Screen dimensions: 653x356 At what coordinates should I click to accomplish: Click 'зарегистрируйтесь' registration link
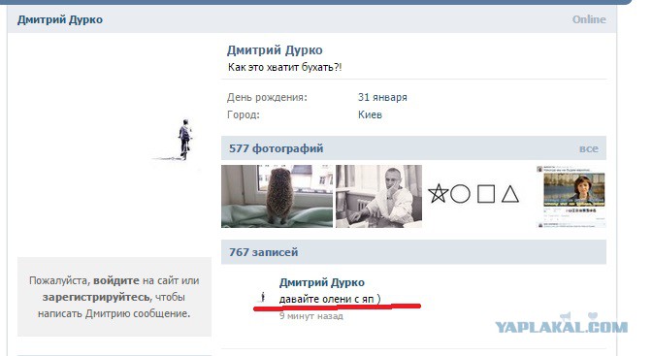point(96,297)
